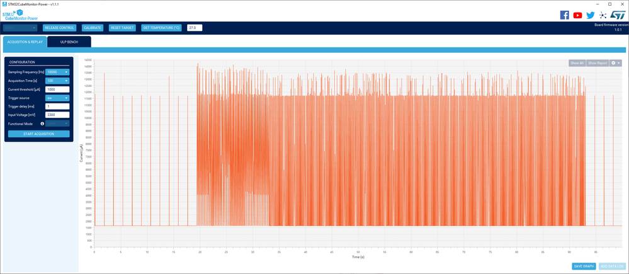Click Get Temperature (°C) button

161,28
